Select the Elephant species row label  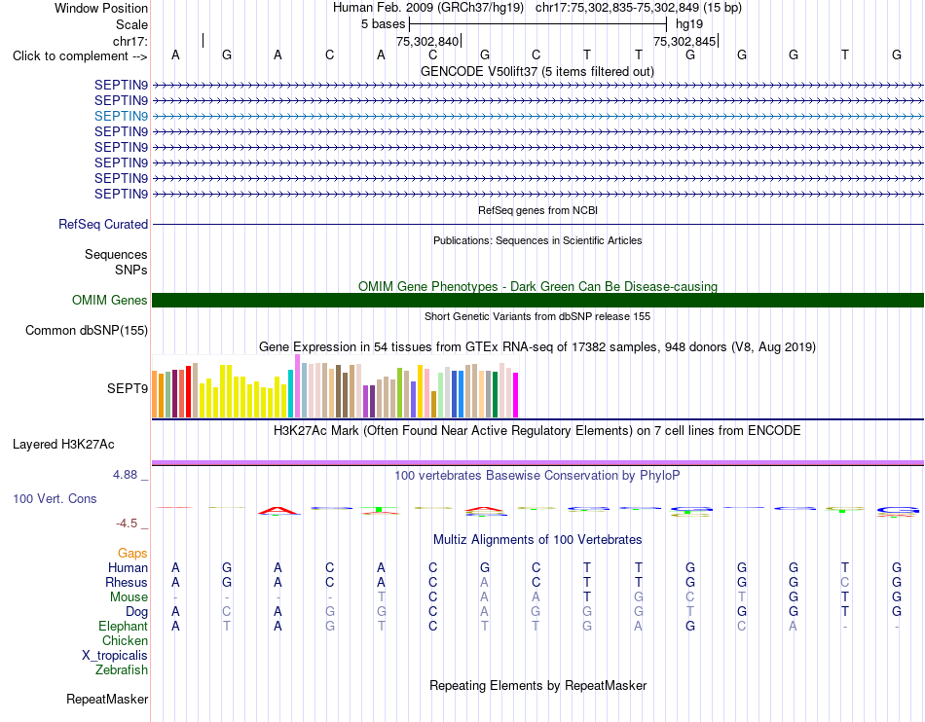tap(123, 626)
